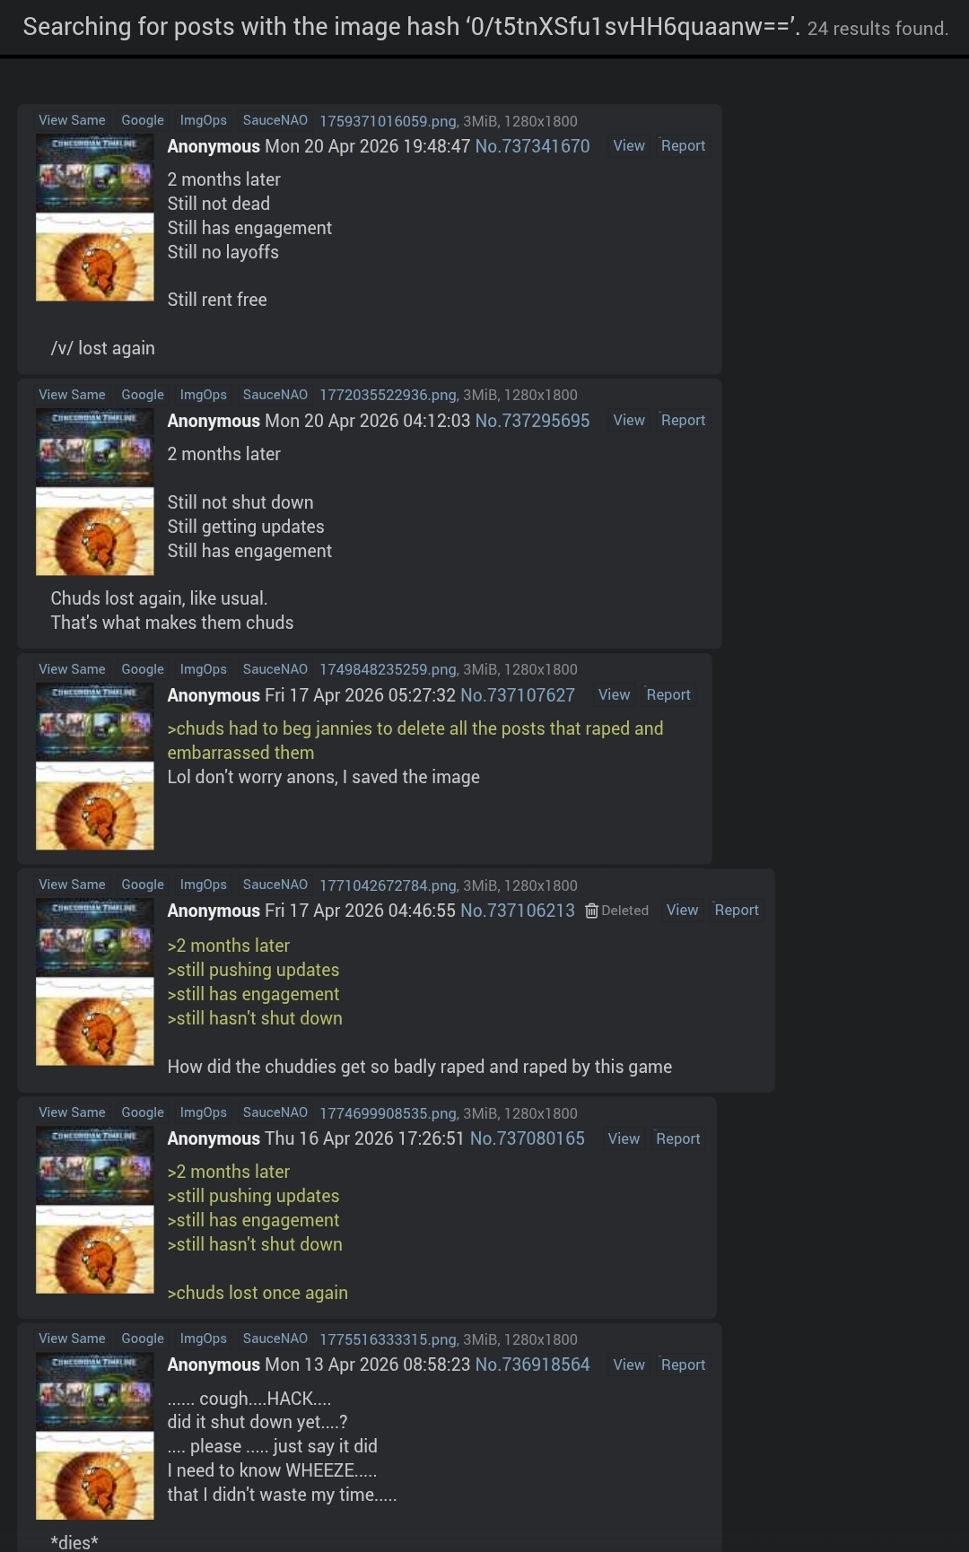
Task: Click View Same on post No.737295695
Action: point(72,395)
